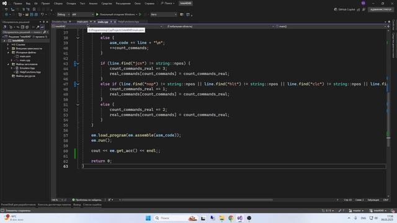Open the GitHub Copilot button
This screenshot has width=397, height=223.
345,9
